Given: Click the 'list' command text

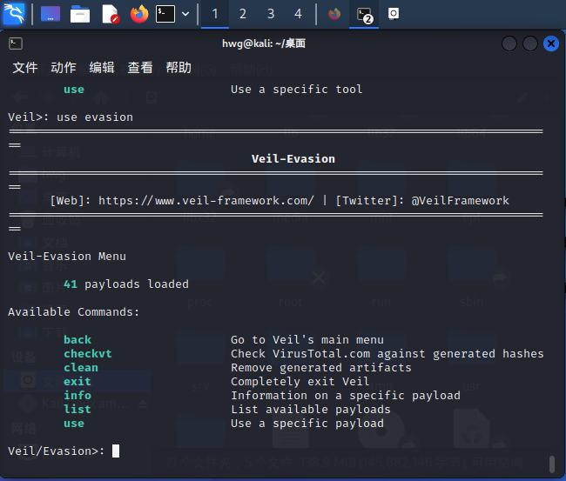Looking at the screenshot, I should pyautogui.click(x=77, y=410).
